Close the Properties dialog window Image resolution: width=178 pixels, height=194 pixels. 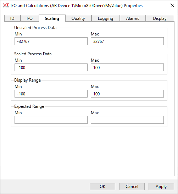tap(172, 5)
